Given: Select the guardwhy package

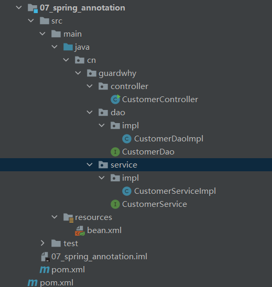Looking at the screenshot, I should pyautogui.click(x=117, y=73).
